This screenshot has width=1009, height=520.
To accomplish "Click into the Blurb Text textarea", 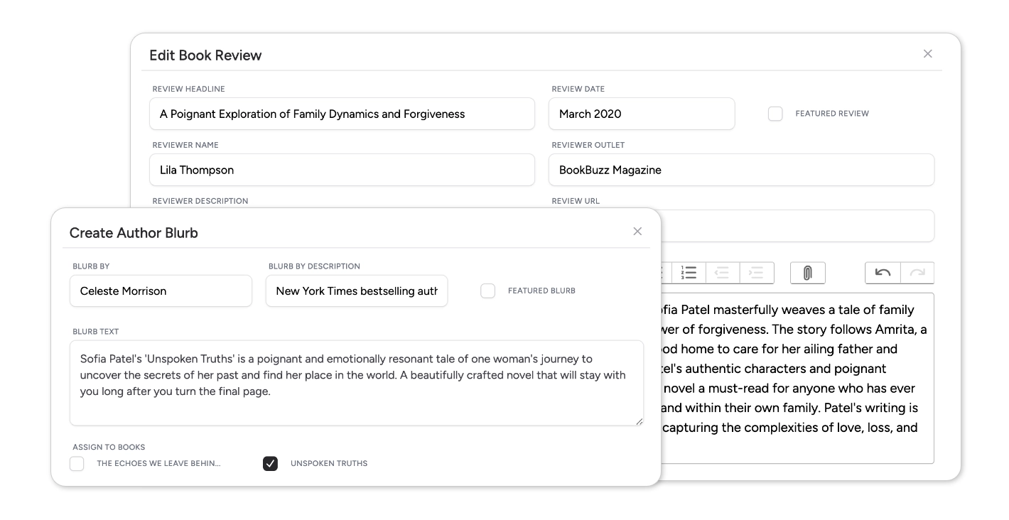I will click(x=357, y=383).
